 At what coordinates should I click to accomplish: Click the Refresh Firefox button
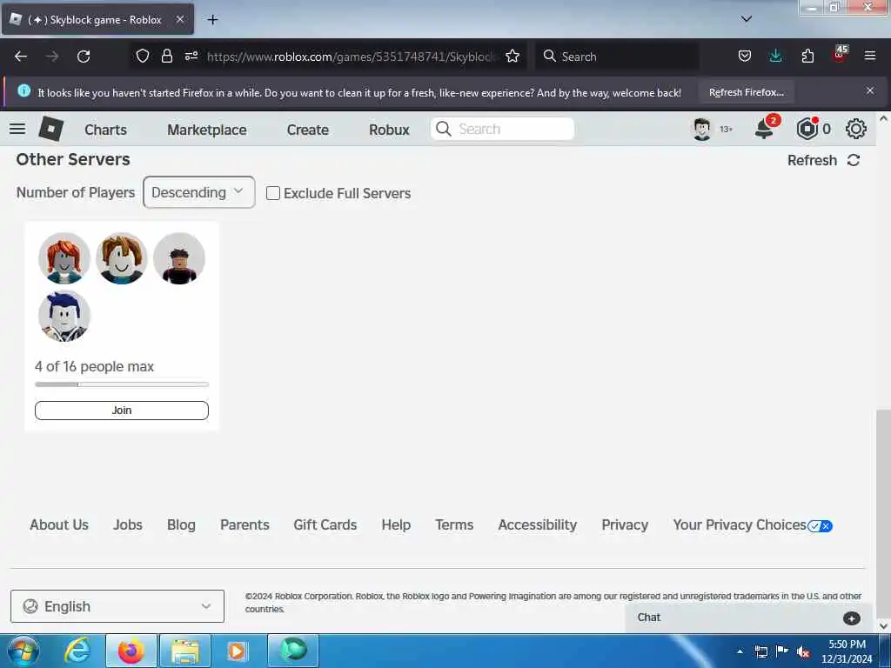click(x=746, y=92)
